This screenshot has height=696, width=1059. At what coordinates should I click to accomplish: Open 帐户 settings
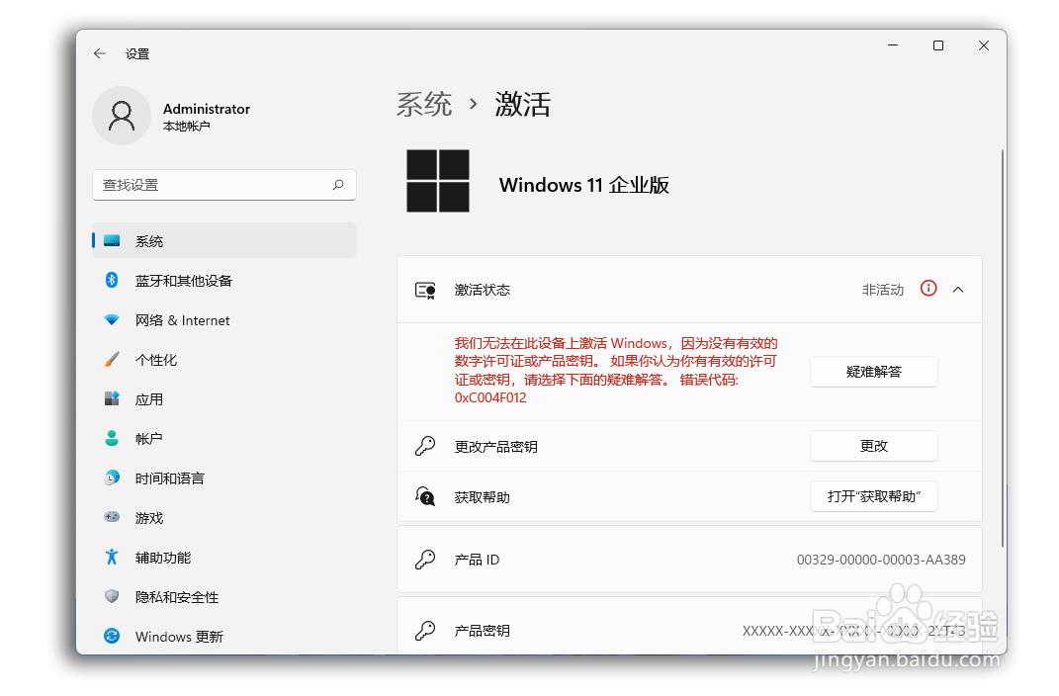click(x=224, y=439)
